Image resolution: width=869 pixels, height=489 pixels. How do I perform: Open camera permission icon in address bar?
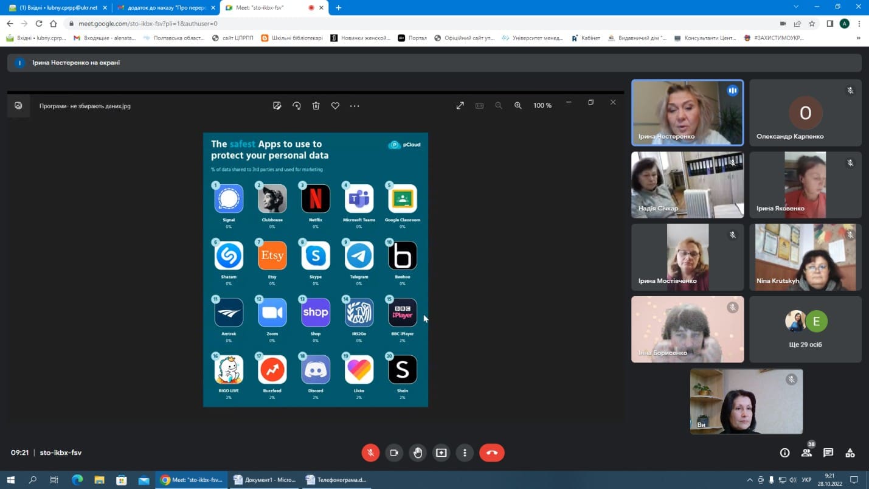click(x=783, y=24)
